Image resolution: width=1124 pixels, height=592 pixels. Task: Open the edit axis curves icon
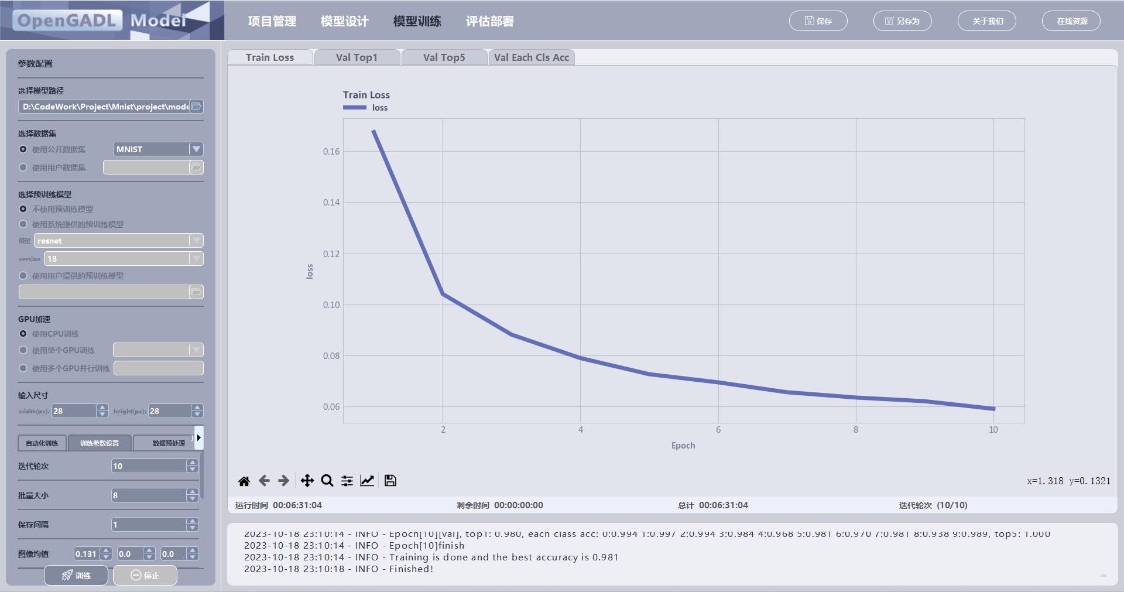(x=367, y=481)
